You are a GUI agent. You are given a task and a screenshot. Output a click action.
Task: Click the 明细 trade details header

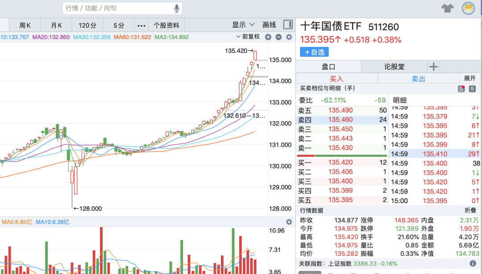(x=399, y=100)
